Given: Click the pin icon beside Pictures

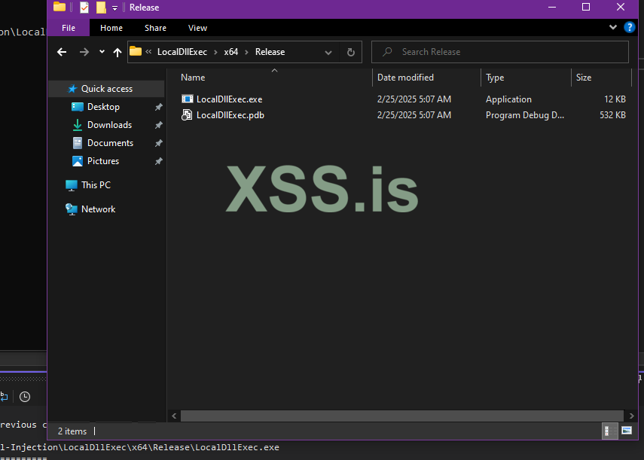Looking at the screenshot, I should point(158,161).
